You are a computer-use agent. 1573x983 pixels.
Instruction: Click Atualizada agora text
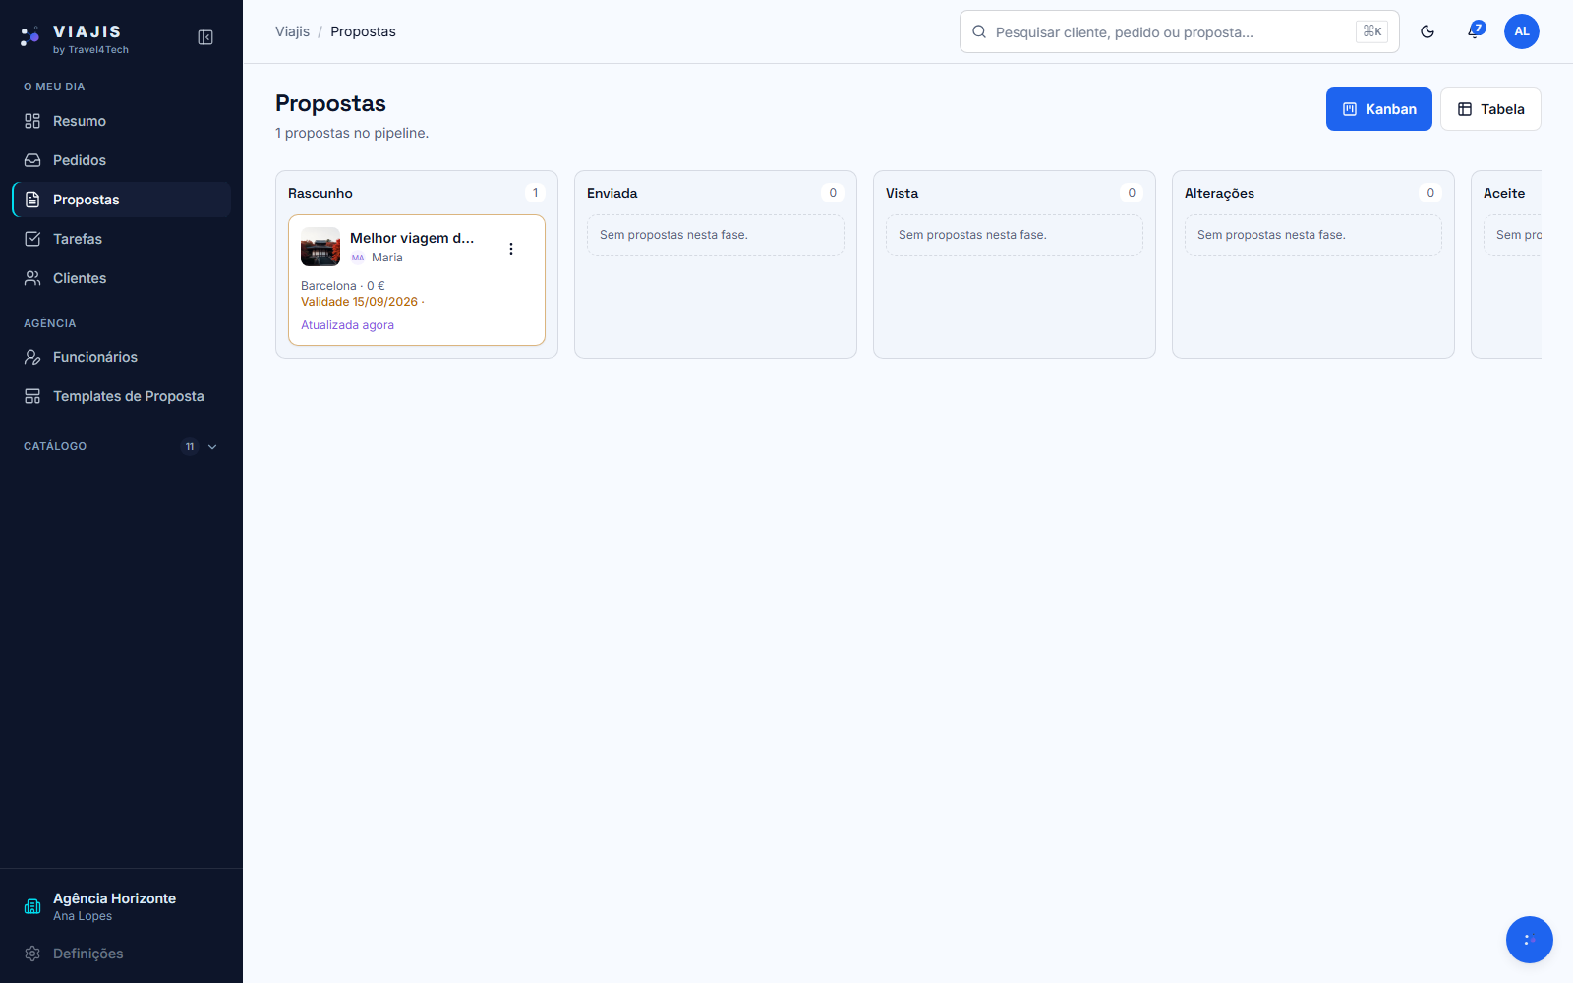347,325
